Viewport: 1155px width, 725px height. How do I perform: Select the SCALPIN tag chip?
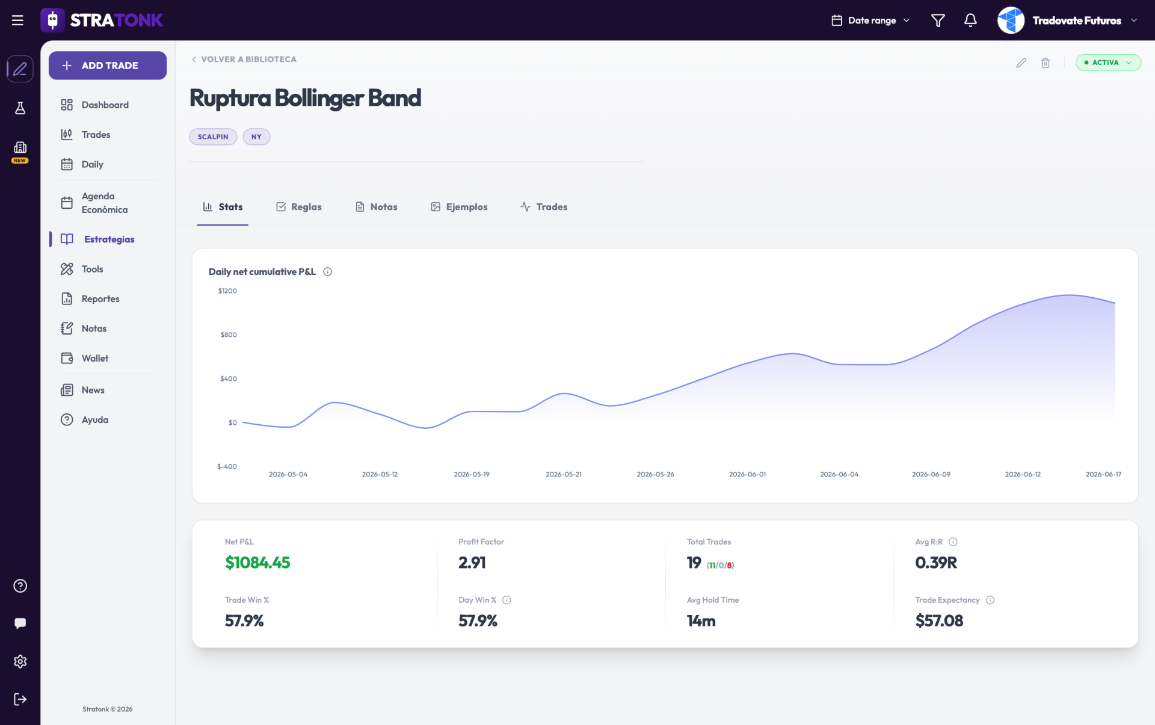pyautogui.click(x=213, y=137)
